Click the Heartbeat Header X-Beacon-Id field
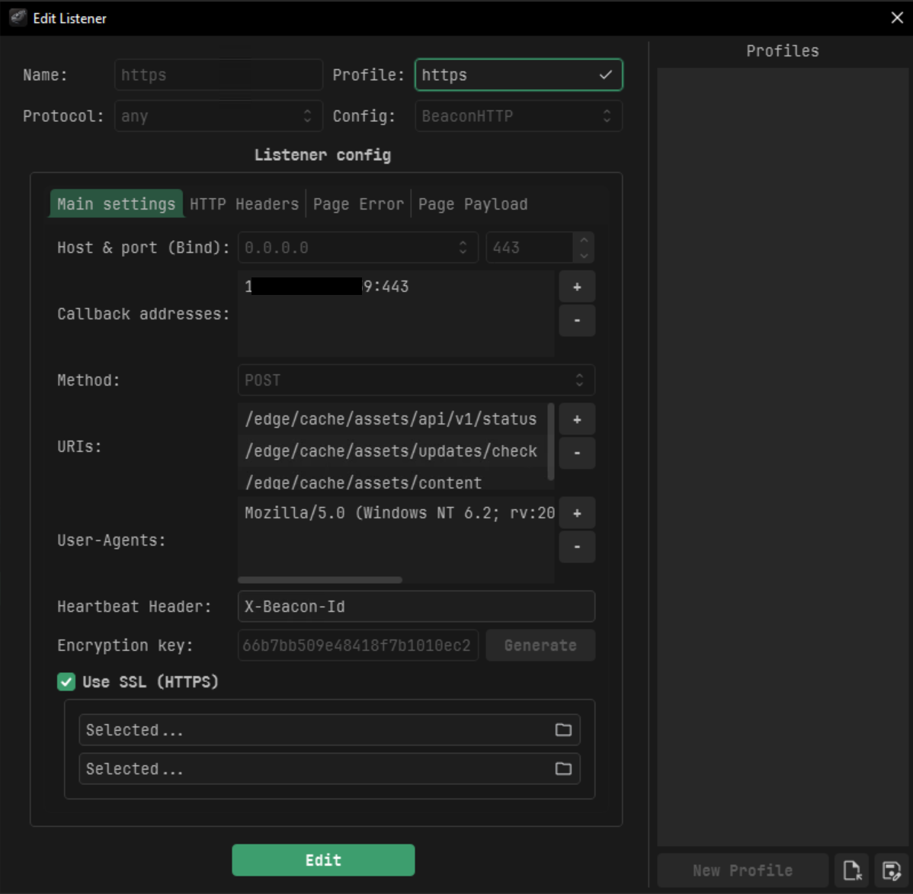Image resolution: width=913 pixels, height=894 pixels. pyautogui.click(x=416, y=607)
